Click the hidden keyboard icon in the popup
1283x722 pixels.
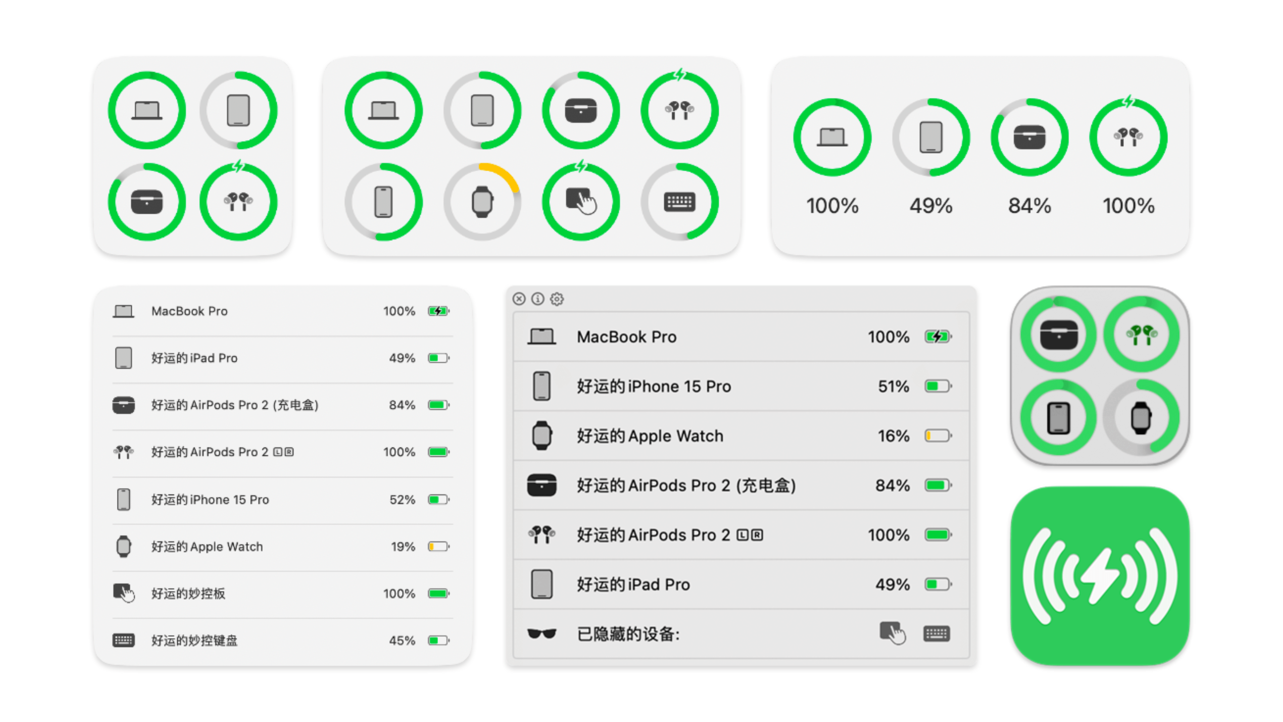coord(937,634)
